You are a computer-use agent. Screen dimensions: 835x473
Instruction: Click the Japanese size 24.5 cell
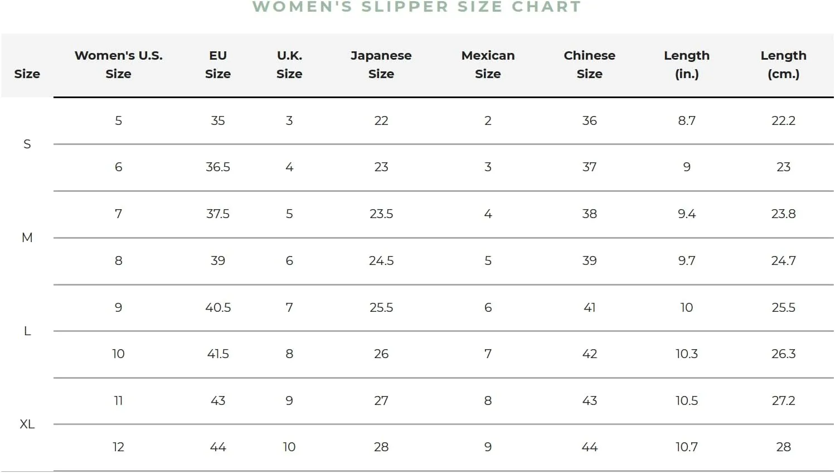(381, 261)
